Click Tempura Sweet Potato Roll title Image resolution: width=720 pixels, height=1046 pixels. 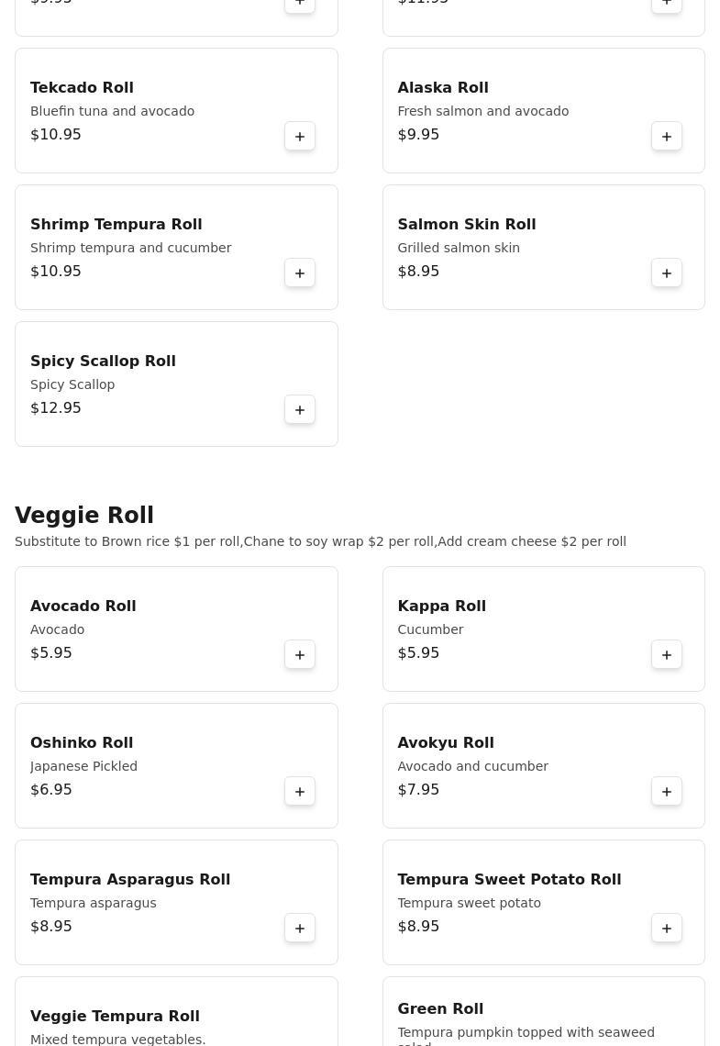tap(509, 880)
